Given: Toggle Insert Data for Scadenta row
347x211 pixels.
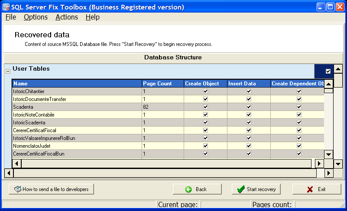Looking at the screenshot, I should [x=249, y=107].
